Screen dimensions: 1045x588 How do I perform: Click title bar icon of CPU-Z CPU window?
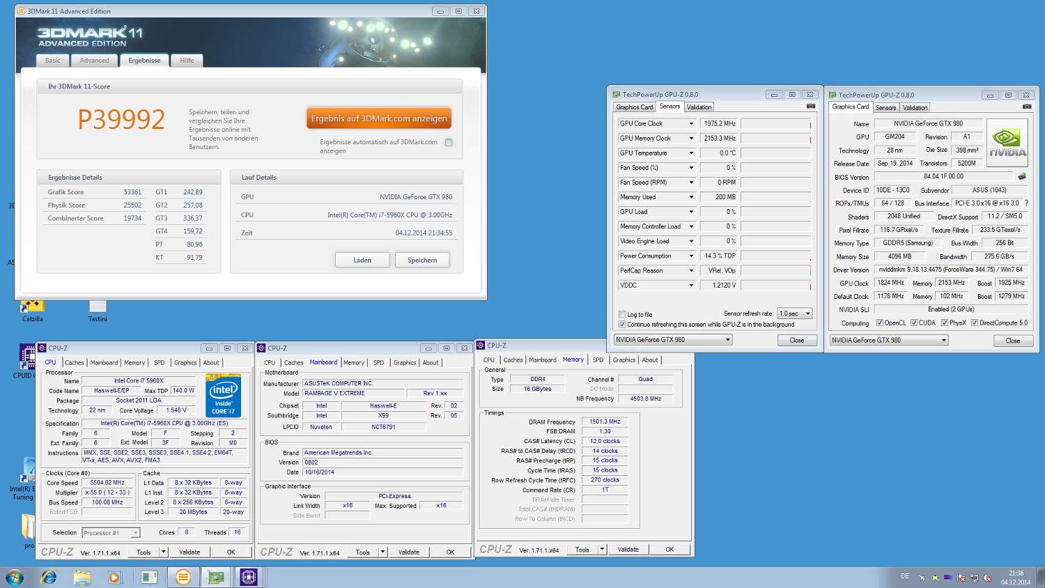pos(42,348)
